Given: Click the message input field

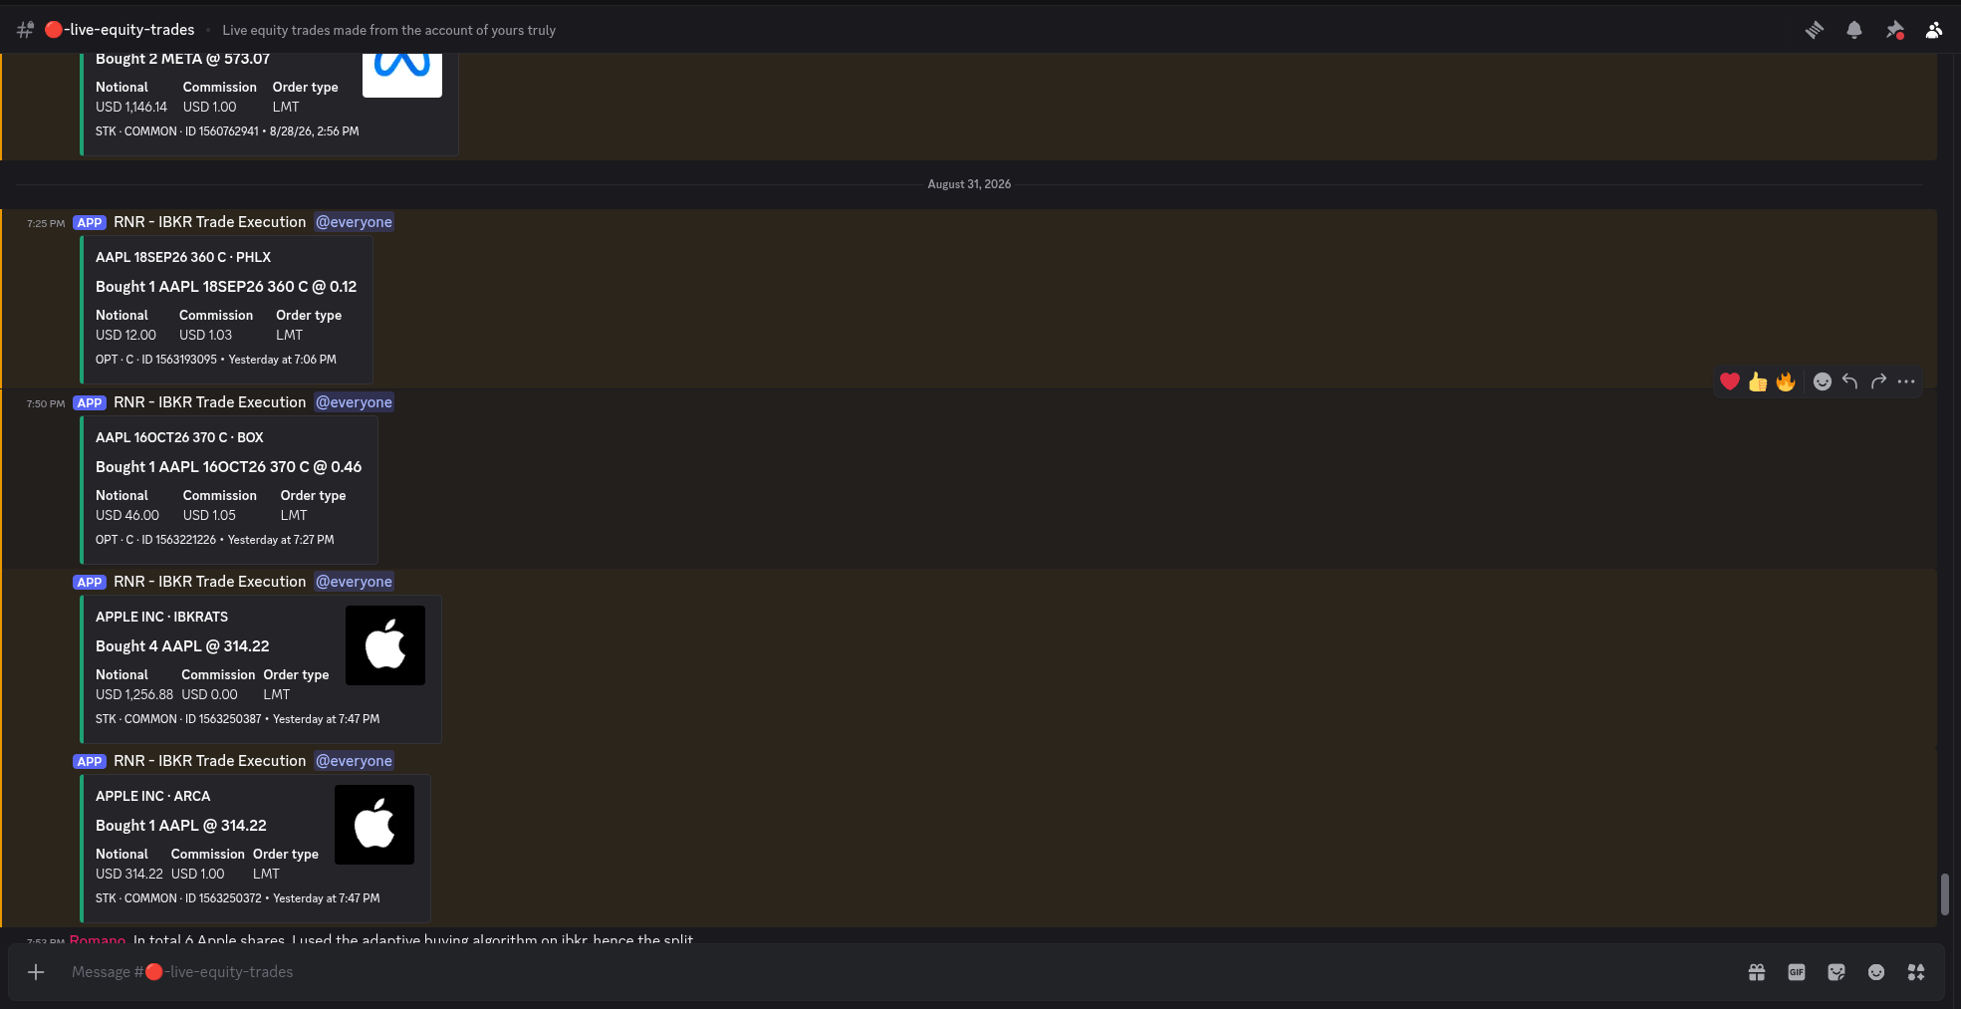Looking at the screenshot, I should [896, 972].
